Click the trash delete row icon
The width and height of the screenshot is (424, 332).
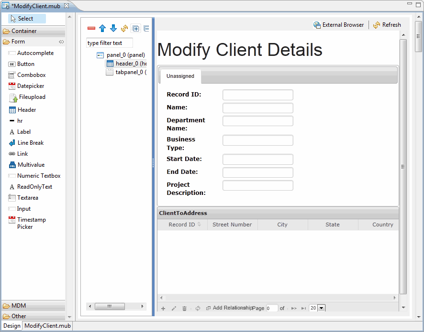tap(184, 308)
